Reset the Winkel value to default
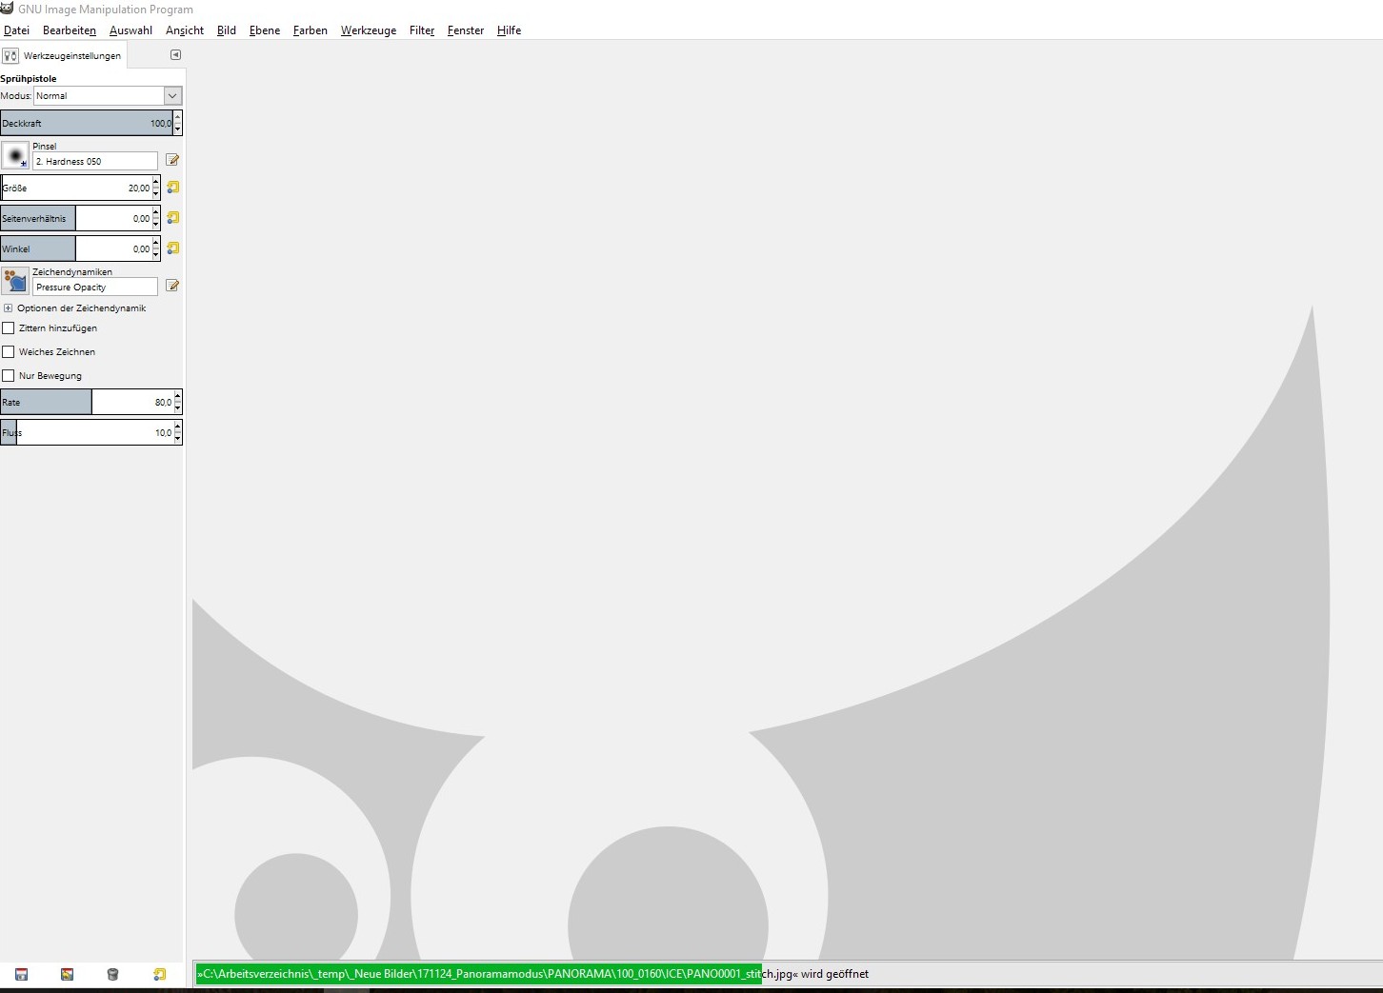 click(172, 248)
